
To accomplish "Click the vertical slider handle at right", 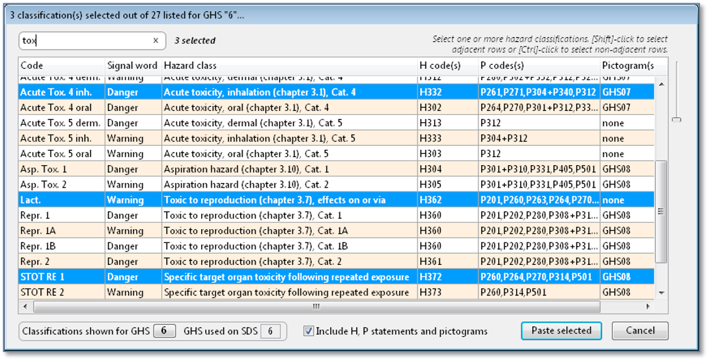I will point(676,120).
